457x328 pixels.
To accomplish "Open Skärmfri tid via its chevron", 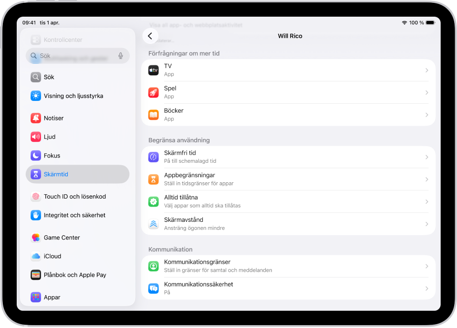I will 426,157.
